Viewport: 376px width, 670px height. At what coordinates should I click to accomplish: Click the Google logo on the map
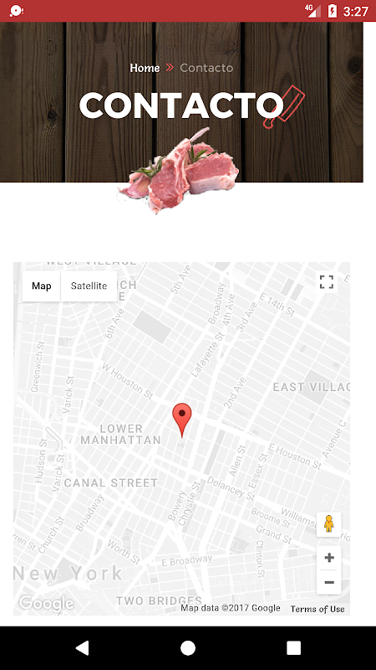point(46,603)
